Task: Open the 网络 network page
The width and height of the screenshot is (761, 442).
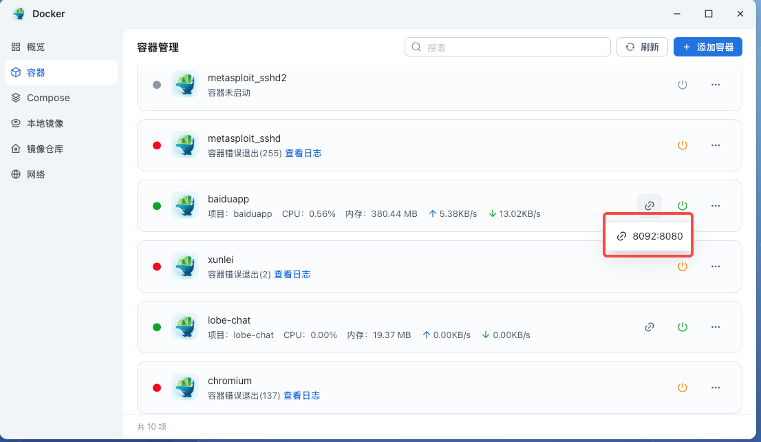Action: [61, 174]
